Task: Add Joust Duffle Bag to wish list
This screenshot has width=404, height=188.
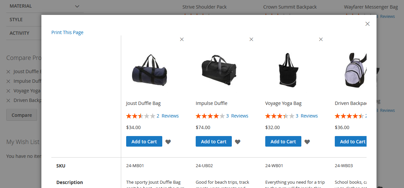Action: pyautogui.click(x=168, y=142)
